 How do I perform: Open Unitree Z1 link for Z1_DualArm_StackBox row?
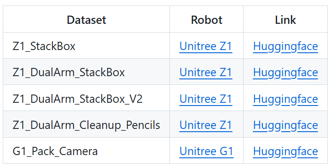pos(206,72)
